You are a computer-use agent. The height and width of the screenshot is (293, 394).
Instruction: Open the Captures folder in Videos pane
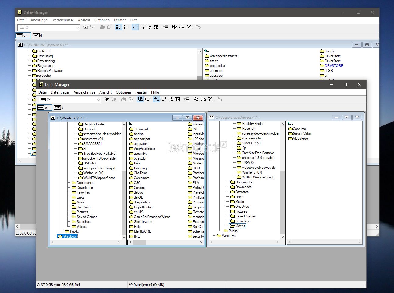tap(299, 129)
